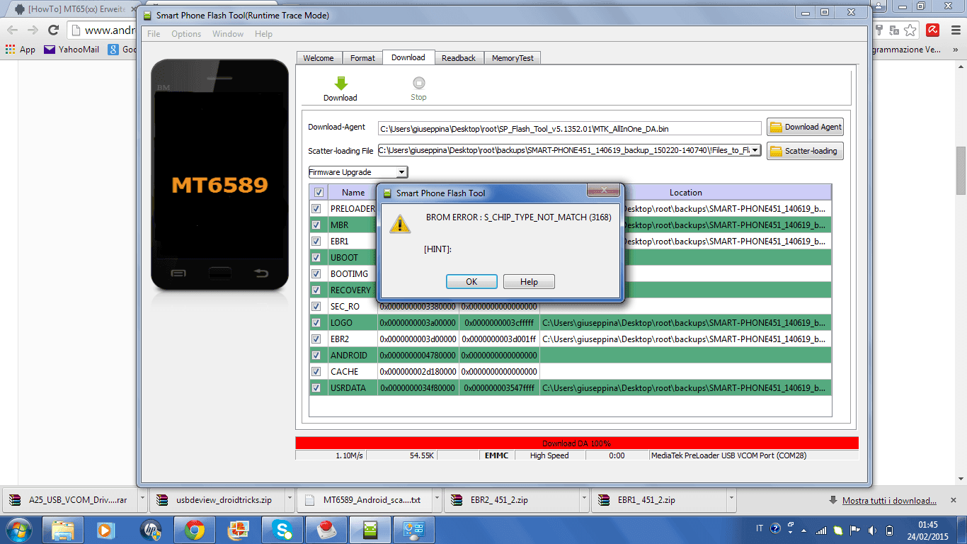Screen dimensions: 967x544
Task: Open Windows Media Player from the taskbar
Action: (x=105, y=529)
